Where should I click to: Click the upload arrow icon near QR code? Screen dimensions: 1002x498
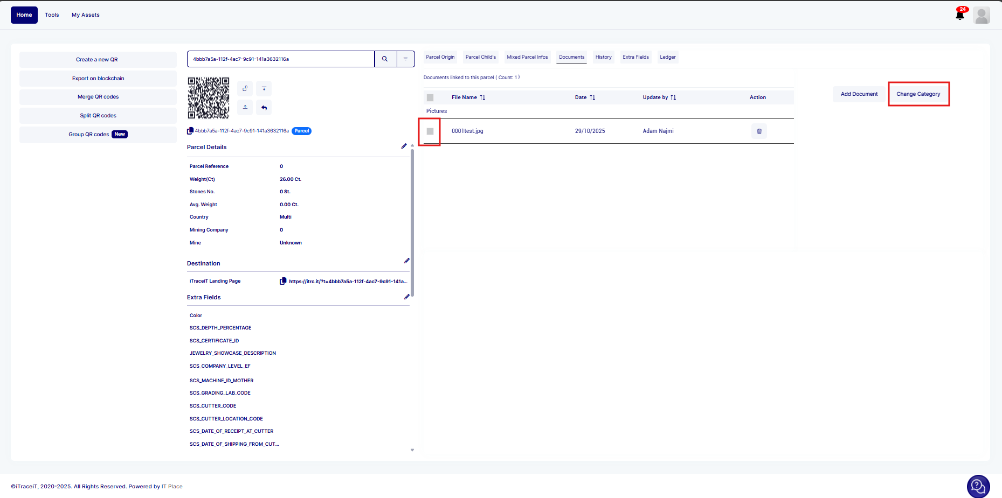click(x=245, y=107)
